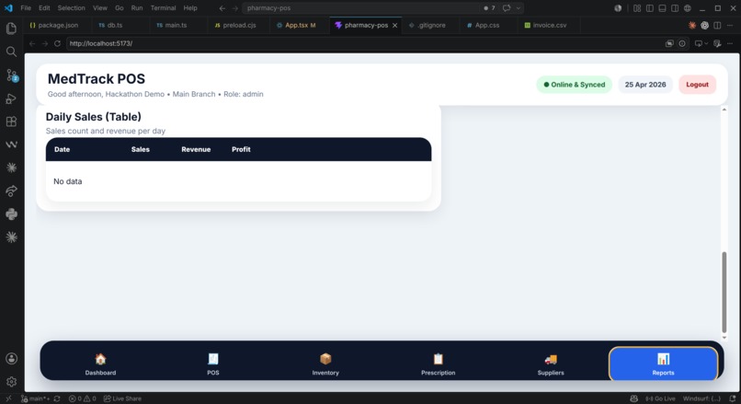This screenshot has width=741, height=404.
Task: Open the Edit menu
Action: click(x=44, y=8)
